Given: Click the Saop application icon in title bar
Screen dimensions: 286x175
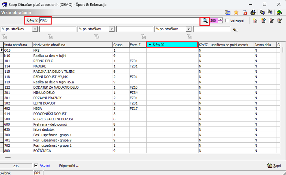Looking at the screenshot, I should click(4, 4).
